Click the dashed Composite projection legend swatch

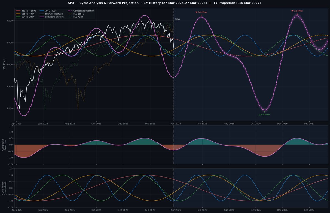(x=70, y=11)
